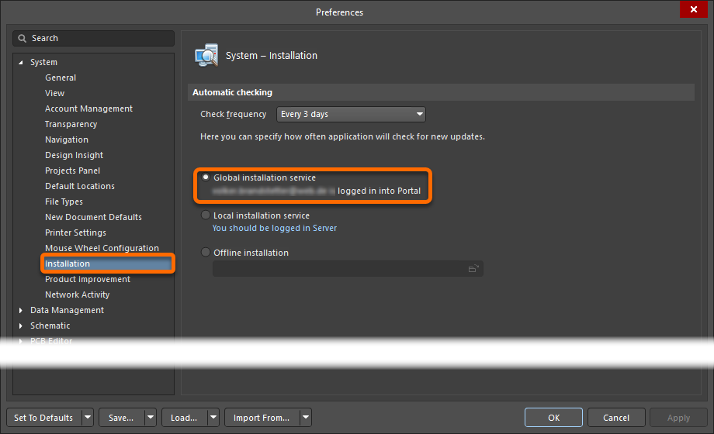714x434 pixels.
Task: Open the File Types page
Action: 64,201
